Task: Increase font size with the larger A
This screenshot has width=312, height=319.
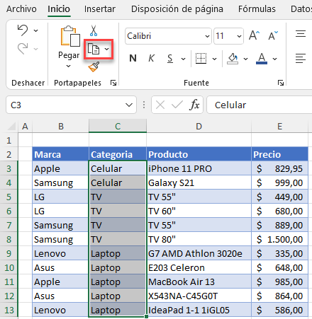Action: pyautogui.click(x=255, y=36)
